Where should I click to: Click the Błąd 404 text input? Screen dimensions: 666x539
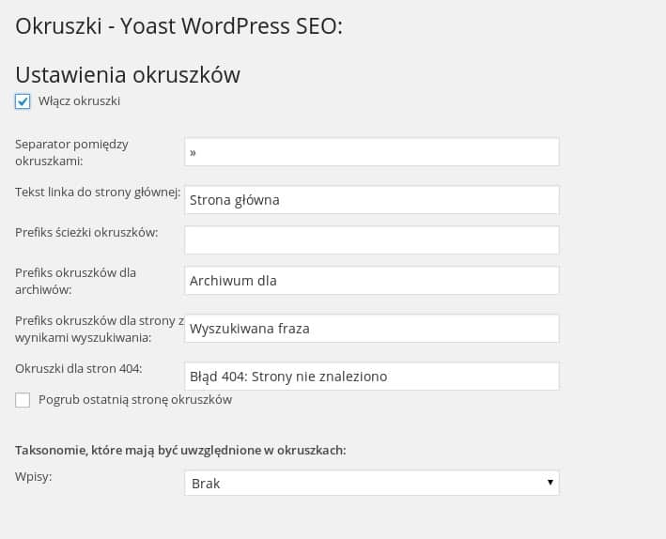tap(372, 376)
